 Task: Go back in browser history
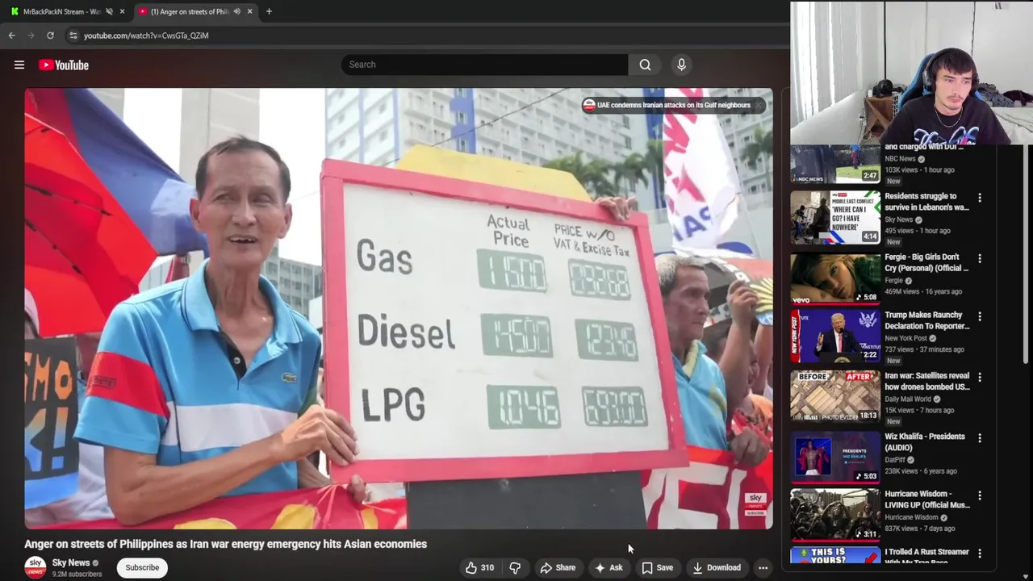11,36
